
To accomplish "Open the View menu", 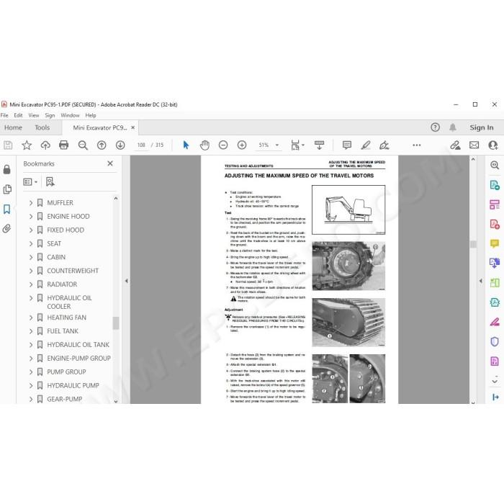I will coord(34,115).
